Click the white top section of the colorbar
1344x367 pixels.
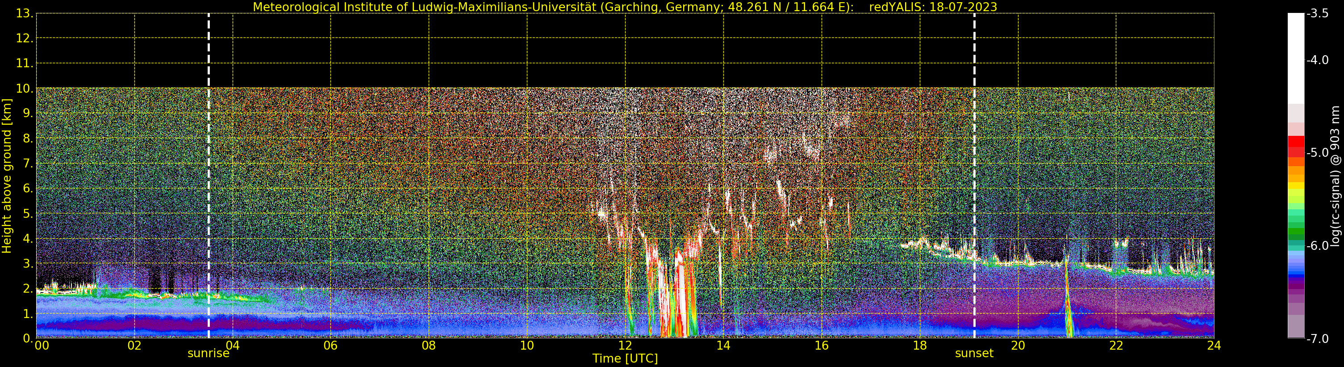coord(1296,58)
